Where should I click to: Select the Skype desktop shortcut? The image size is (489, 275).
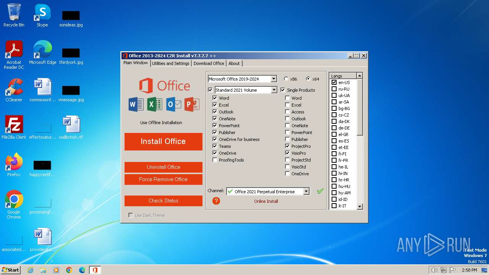(42, 15)
